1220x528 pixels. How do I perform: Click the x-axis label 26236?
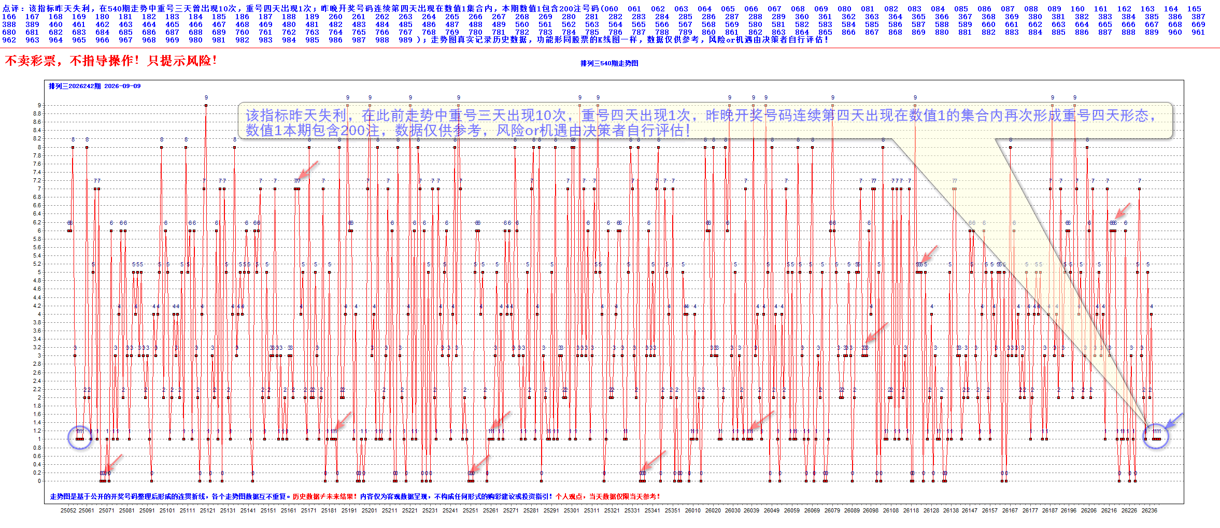[1150, 510]
